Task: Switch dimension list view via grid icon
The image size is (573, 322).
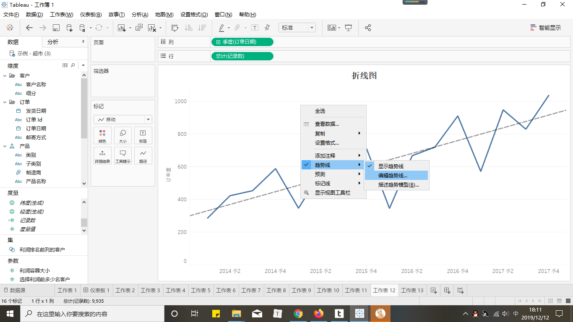Action: point(65,65)
